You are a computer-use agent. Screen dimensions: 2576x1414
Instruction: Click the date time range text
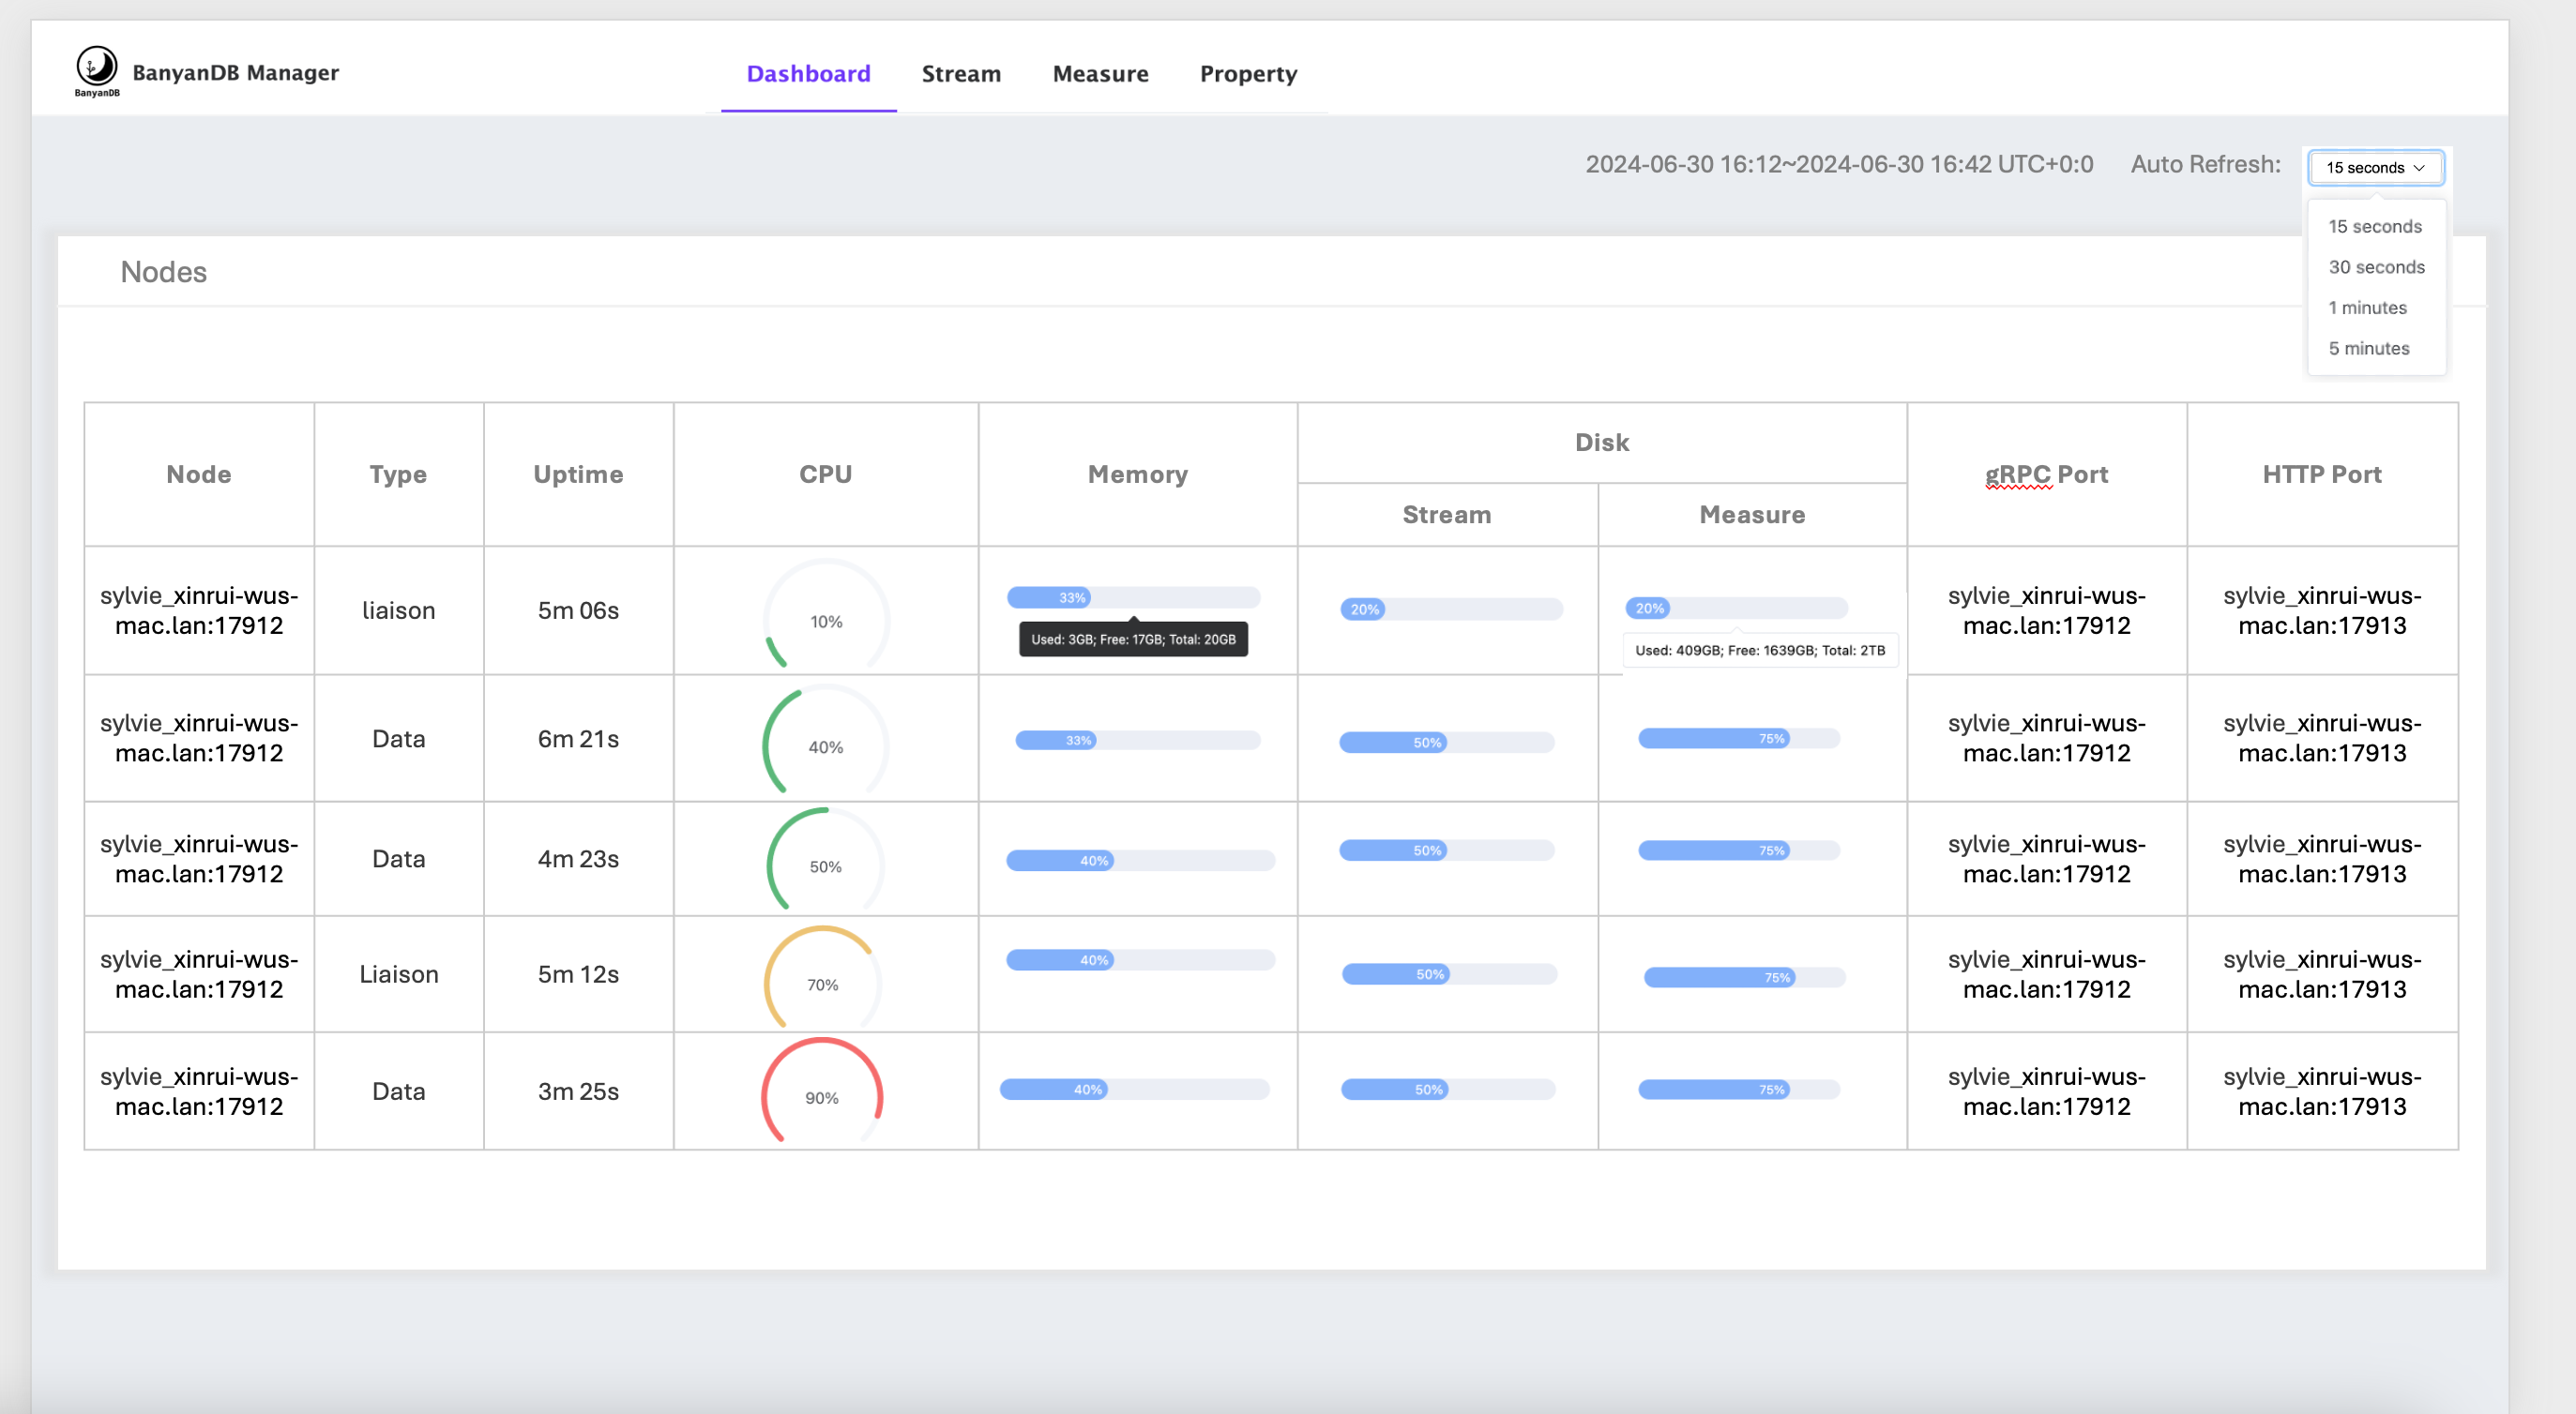pyautogui.click(x=1838, y=164)
